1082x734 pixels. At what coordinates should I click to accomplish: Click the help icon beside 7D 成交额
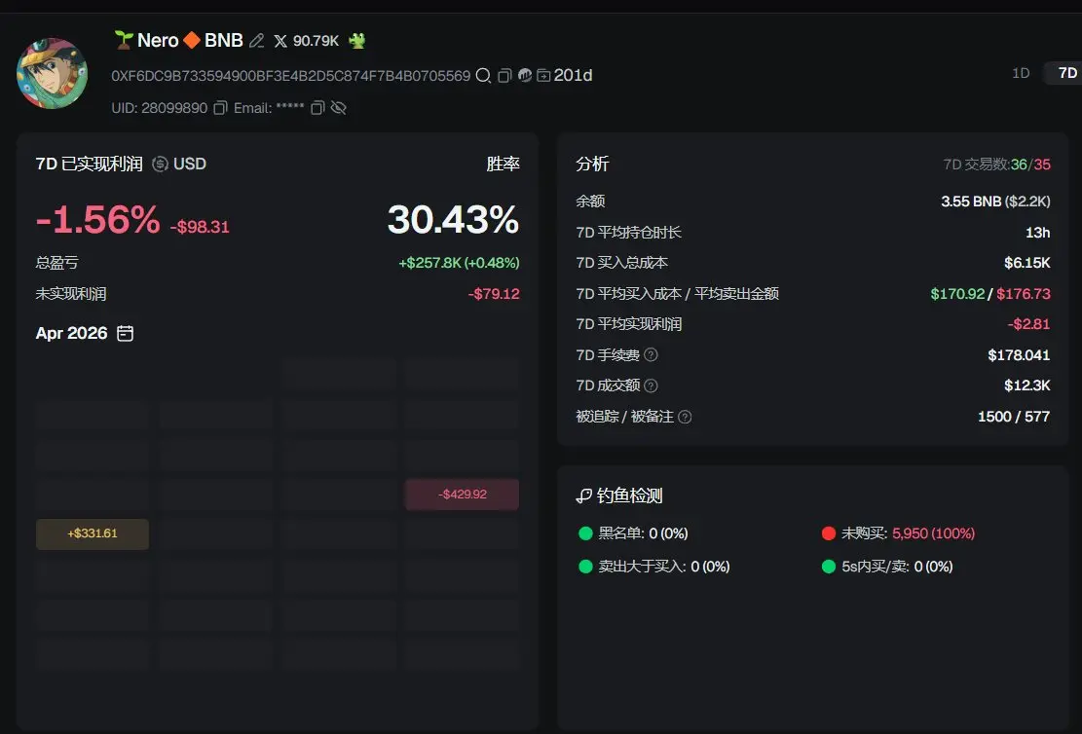(x=651, y=385)
